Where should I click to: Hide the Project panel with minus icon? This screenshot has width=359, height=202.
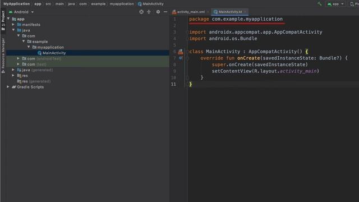(165, 12)
